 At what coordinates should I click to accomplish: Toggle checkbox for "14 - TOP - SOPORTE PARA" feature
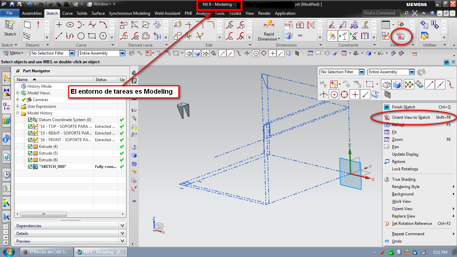click(30, 126)
